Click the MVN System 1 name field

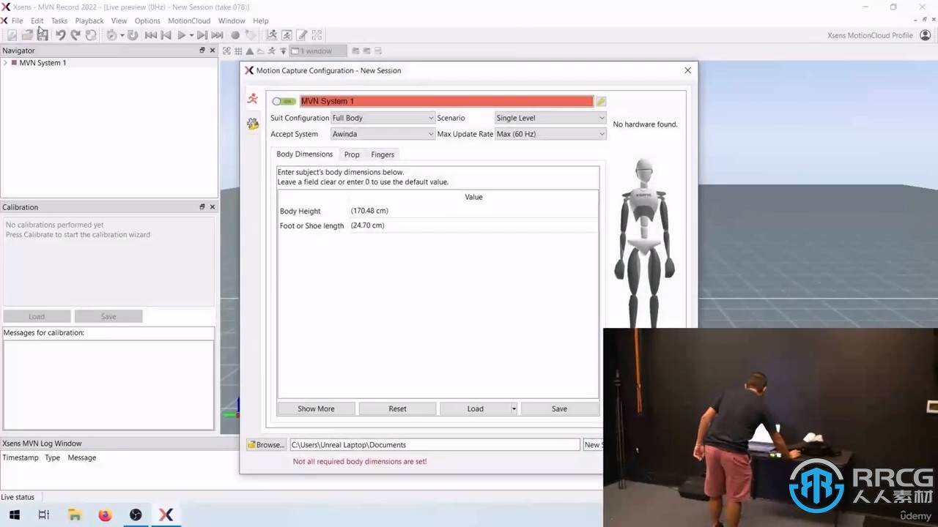(x=446, y=101)
